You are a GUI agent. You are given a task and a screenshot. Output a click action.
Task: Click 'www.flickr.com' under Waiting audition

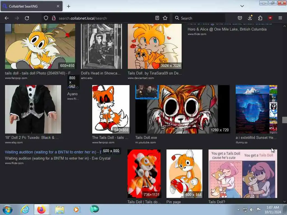pos(14,163)
